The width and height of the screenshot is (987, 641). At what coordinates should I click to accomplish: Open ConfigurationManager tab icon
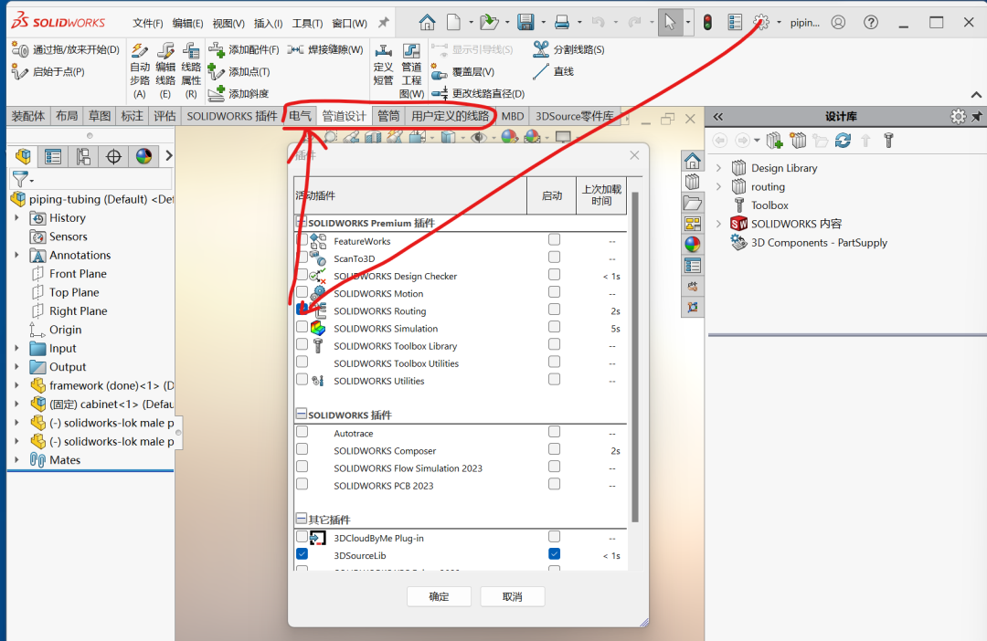click(83, 156)
